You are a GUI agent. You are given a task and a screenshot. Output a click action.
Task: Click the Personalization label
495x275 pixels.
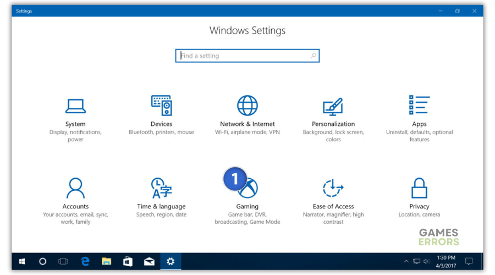(333, 124)
